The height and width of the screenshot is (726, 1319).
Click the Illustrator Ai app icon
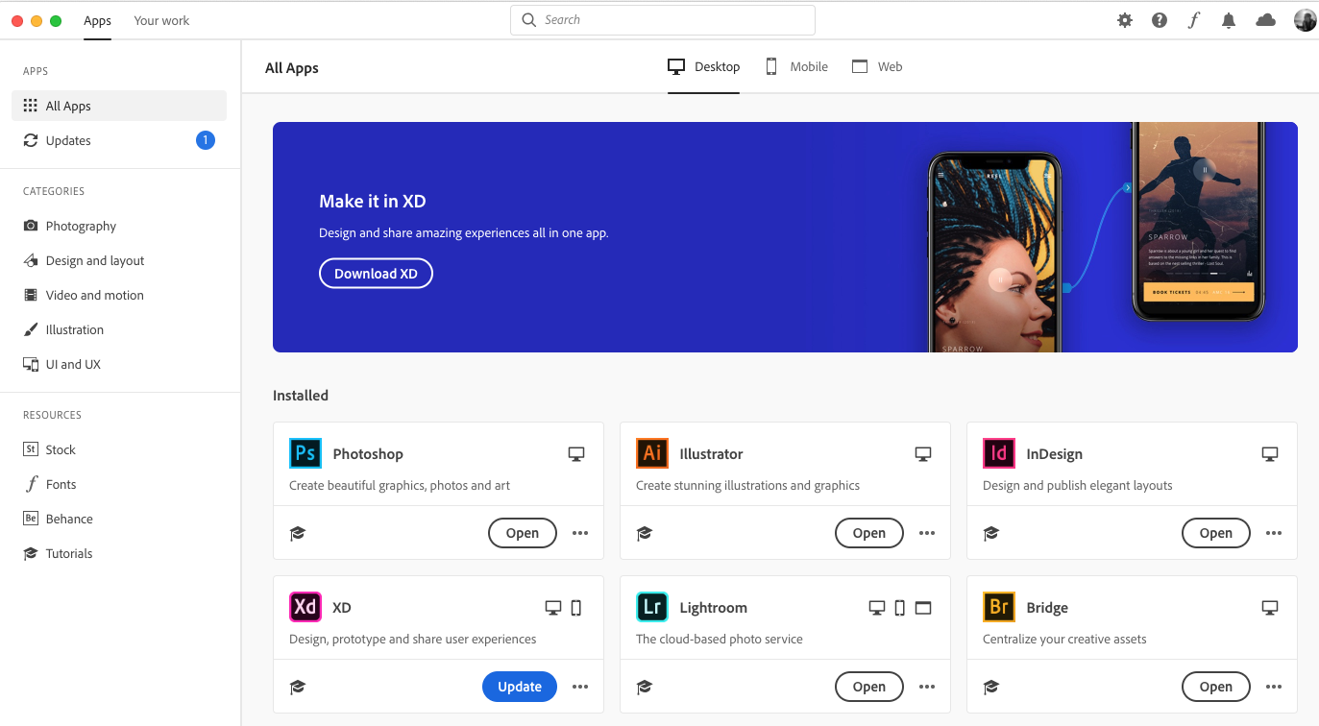click(x=652, y=453)
